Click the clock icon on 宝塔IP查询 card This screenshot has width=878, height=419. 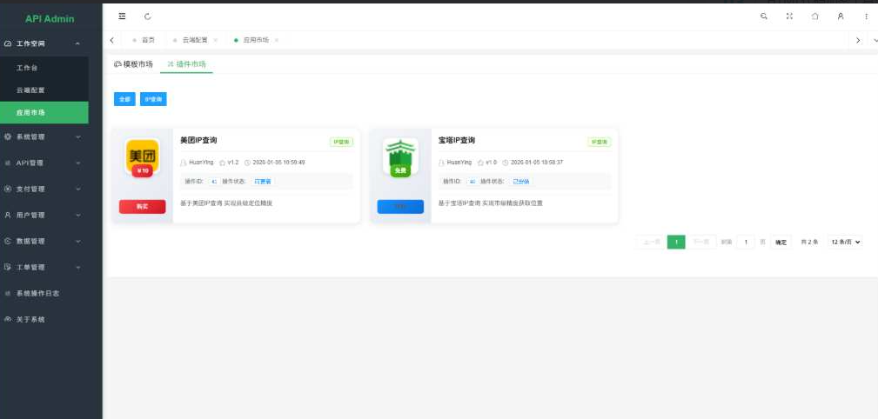(505, 163)
